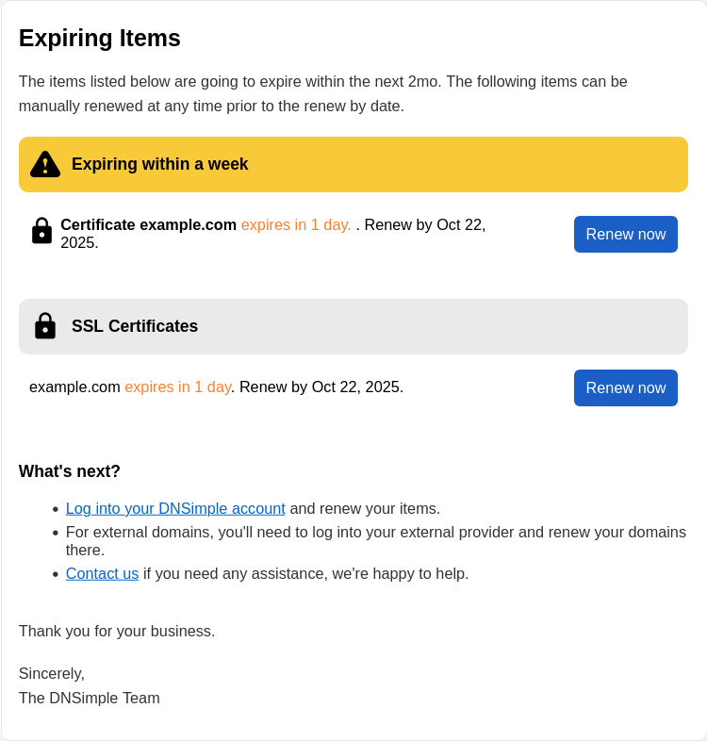Click orange expires in 1 day under SSL Certificates

[x=177, y=387]
